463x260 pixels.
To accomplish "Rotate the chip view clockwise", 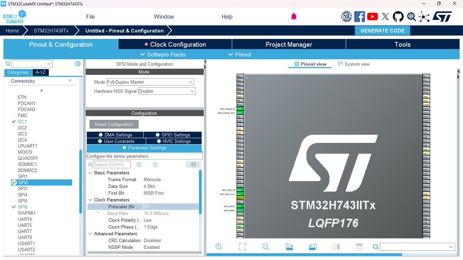I will pyautogui.click(x=289, y=247).
